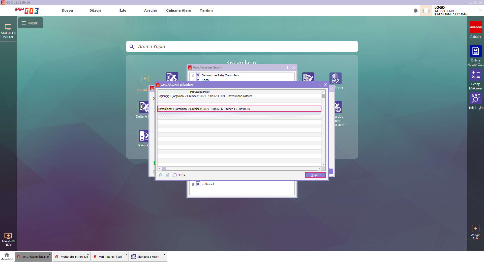The height and width of the screenshot is (262, 484).
Task: Click the copy icon beside trash icon
Action: point(161,175)
